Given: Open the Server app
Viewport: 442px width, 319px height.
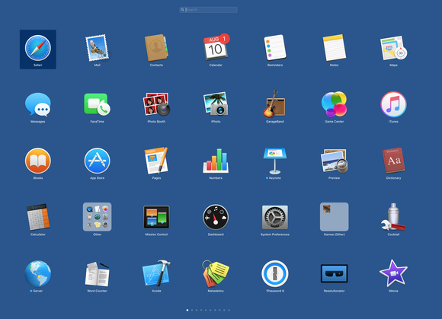Looking at the screenshot, I should click(x=38, y=273).
